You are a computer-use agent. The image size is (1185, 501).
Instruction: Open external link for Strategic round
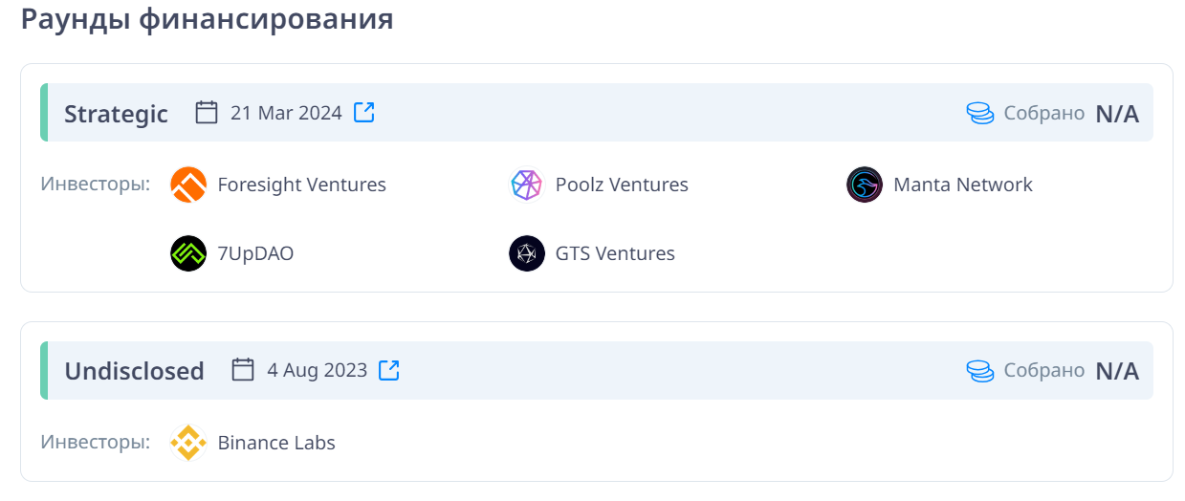pyautogui.click(x=364, y=113)
